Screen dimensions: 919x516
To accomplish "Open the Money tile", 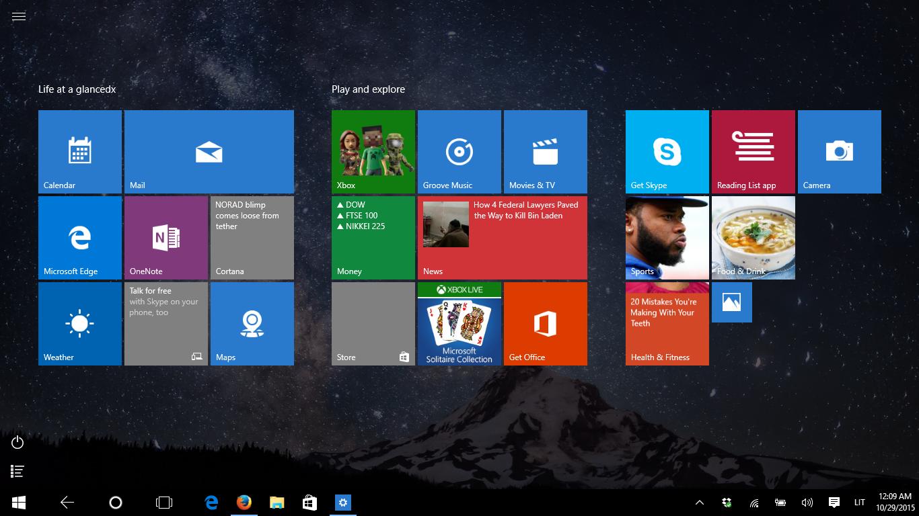I will click(x=373, y=238).
